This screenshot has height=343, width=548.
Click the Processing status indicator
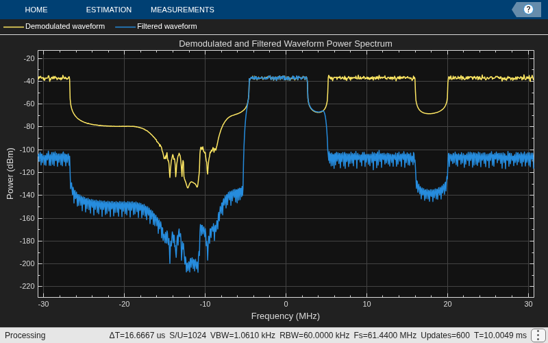pyautogui.click(x=25, y=335)
